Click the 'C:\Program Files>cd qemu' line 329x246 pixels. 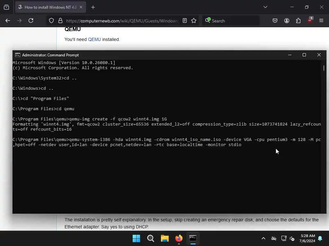tap(43, 109)
